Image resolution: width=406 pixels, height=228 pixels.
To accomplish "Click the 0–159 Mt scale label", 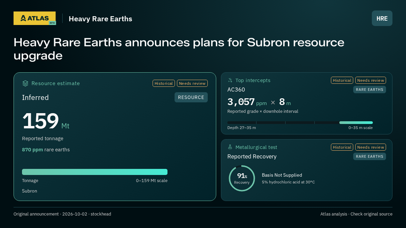I will [152, 181].
